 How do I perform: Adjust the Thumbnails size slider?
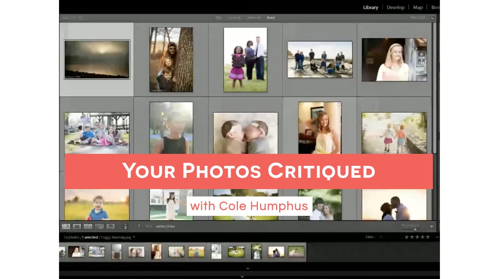tap(415, 229)
